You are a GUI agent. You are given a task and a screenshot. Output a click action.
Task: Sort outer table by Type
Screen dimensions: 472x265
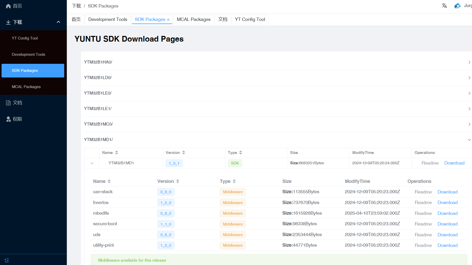click(241, 153)
